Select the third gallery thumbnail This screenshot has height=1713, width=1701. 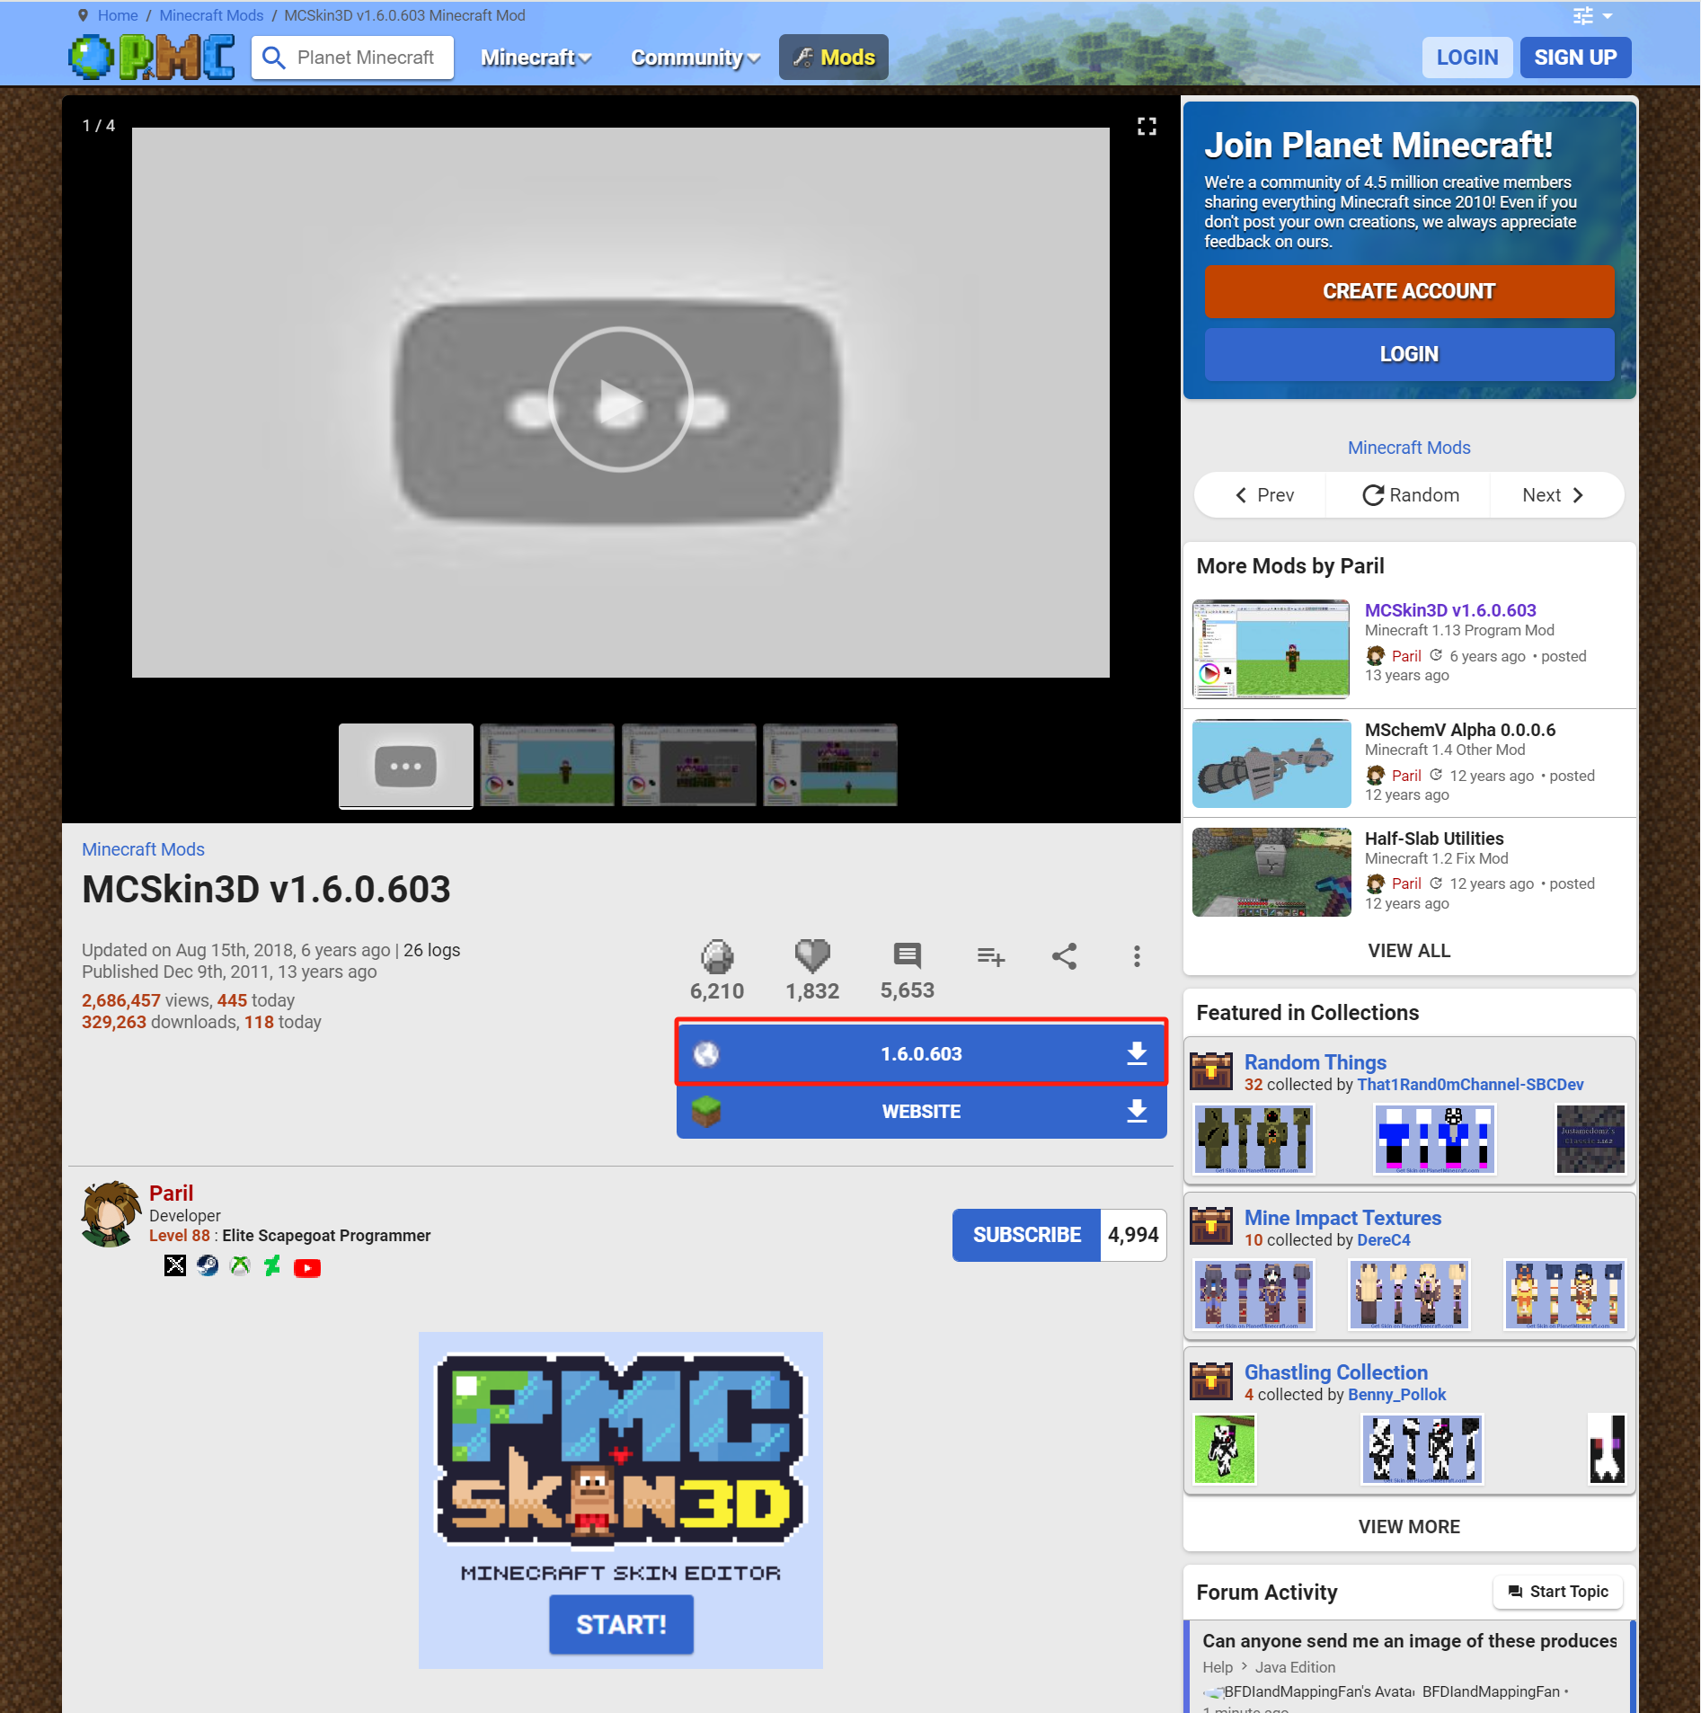(x=688, y=766)
